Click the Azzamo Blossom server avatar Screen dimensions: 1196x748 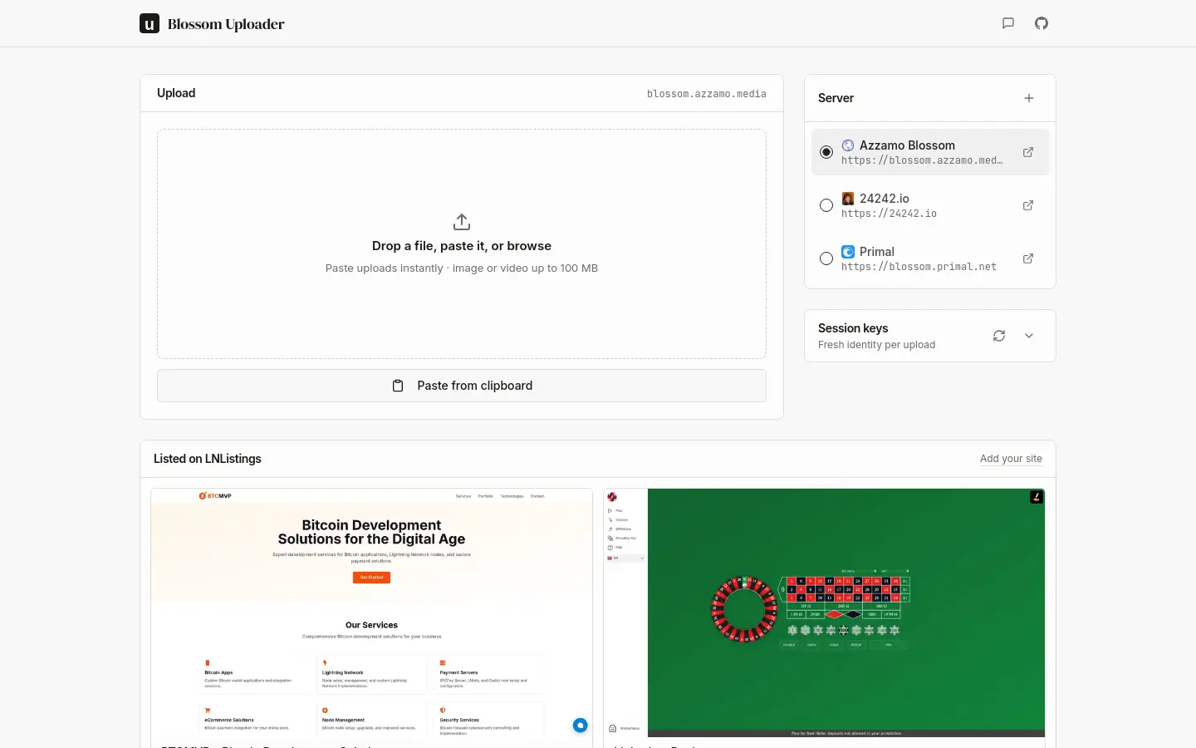click(848, 145)
